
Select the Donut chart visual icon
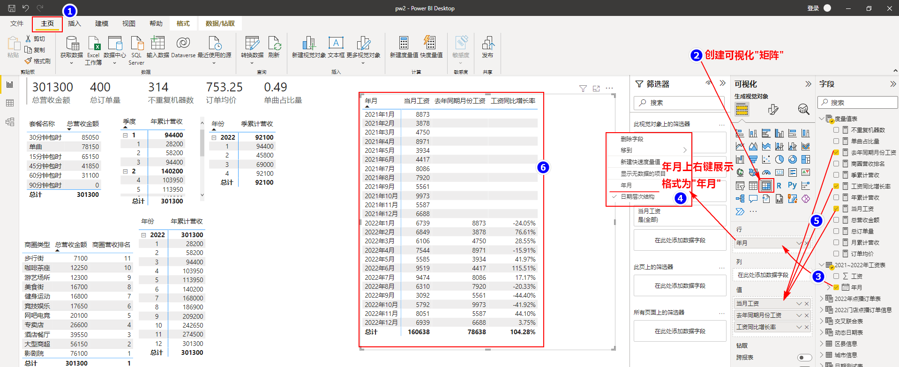(792, 159)
